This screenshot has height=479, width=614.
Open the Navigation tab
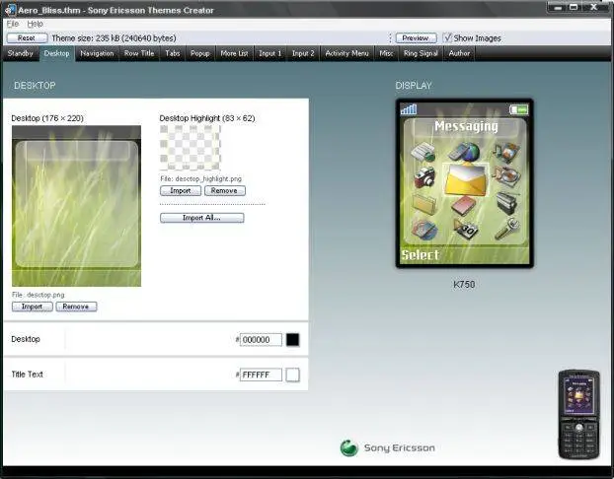coord(97,53)
